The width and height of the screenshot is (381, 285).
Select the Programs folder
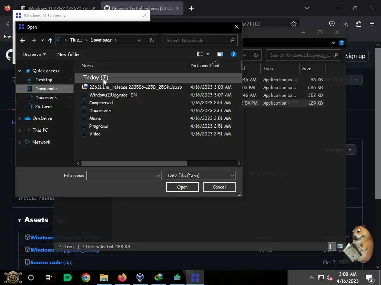(x=98, y=126)
